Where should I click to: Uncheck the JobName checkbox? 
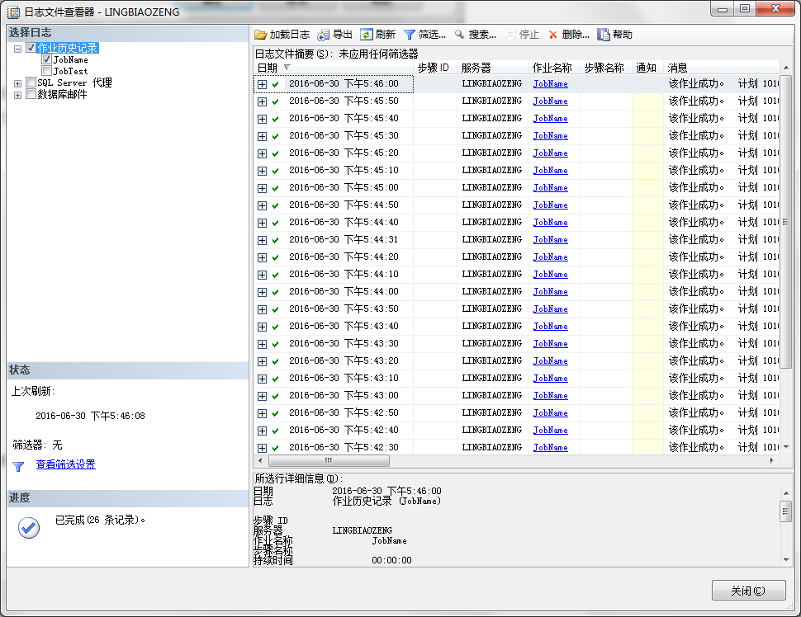pyautogui.click(x=47, y=59)
